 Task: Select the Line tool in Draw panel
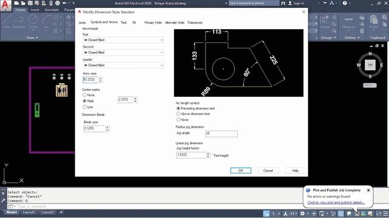pos(7,22)
